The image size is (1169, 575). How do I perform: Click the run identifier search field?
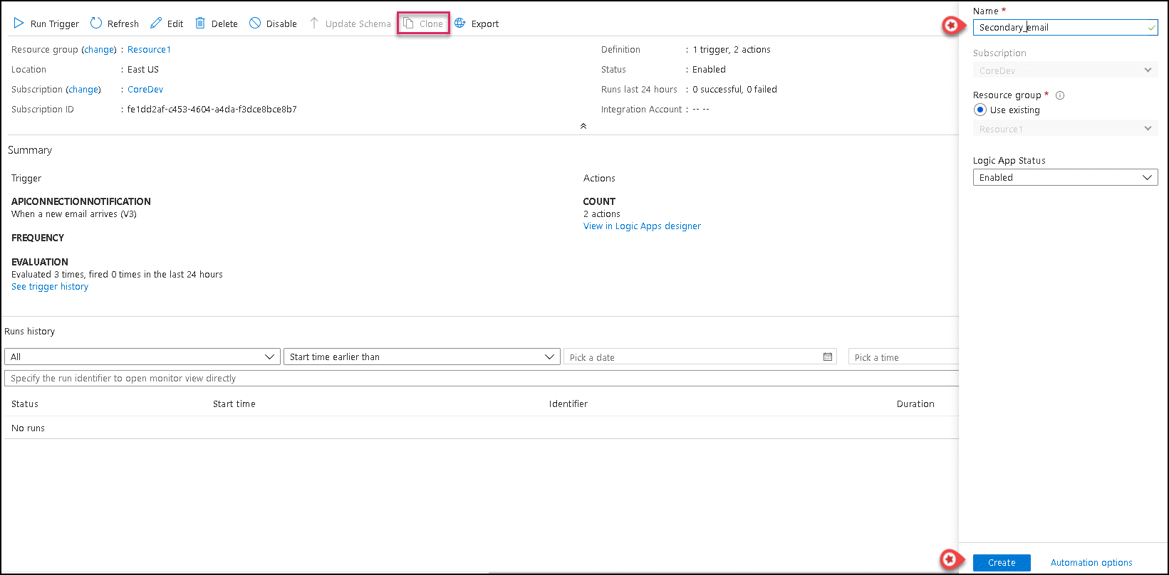(481, 379)
